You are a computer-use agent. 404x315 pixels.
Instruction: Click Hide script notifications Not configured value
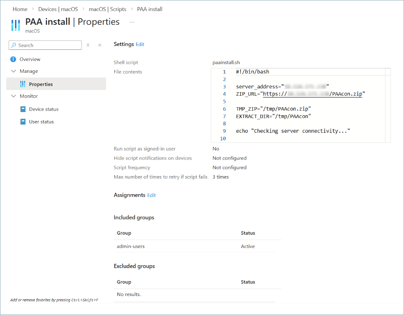pyautogui.click(x=229, y=158)
